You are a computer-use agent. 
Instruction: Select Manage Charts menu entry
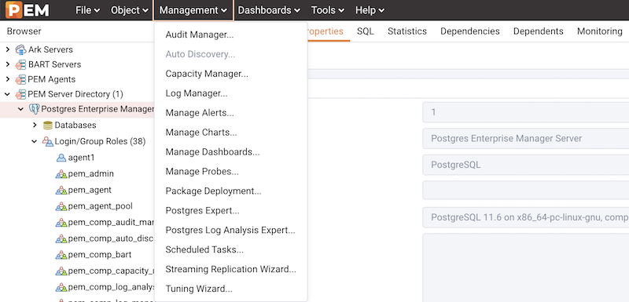click(230, 133)
